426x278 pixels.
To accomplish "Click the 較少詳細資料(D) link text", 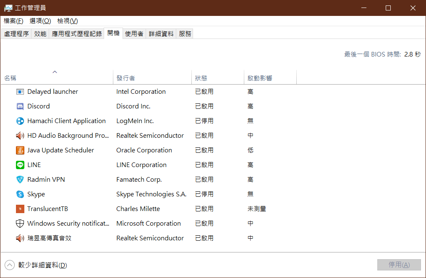I will (43, 265).
